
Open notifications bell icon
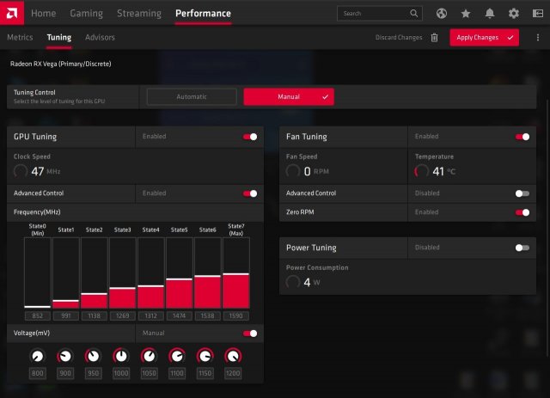coord(490,14)
